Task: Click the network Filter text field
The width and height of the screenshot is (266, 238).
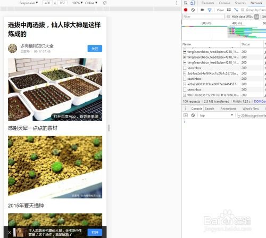Action: [203, 17]
